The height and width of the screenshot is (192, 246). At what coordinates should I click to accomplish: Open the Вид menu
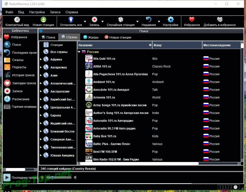(x=21, y=12)
